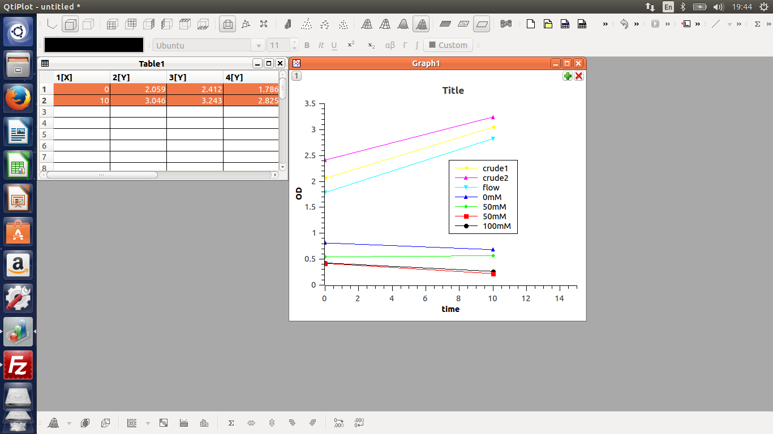Click the Table1 horizontal scrollbar
Viewport: 773px width, 434px height.
pyautogui.click(x=158, y=175)
